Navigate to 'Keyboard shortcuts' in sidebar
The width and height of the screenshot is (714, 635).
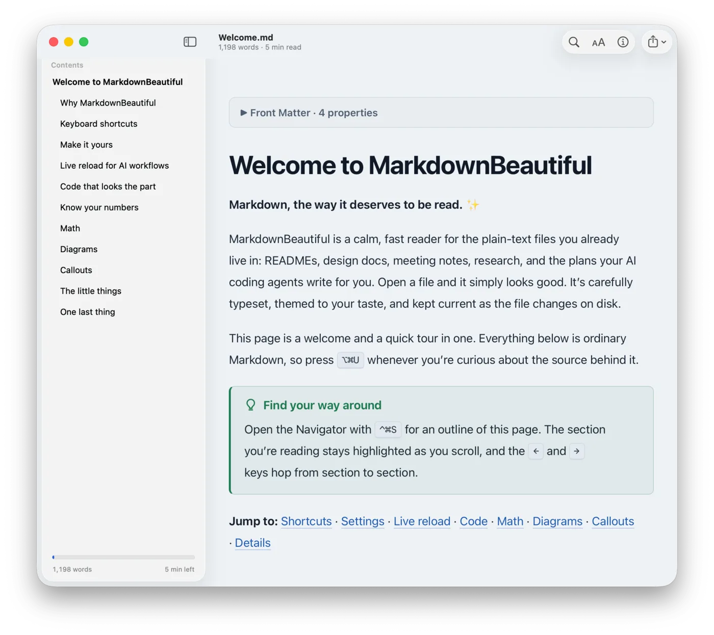pyautogui.click(x=99, y=124)
